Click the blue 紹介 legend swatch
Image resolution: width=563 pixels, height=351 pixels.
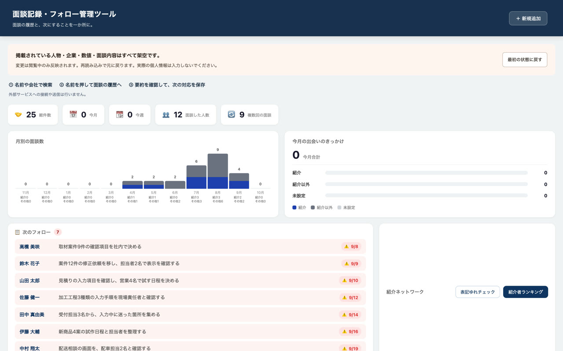point(294,208)
